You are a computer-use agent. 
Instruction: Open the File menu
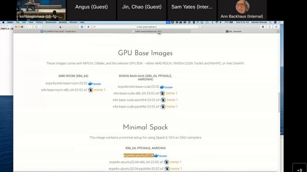pos(18,22)
